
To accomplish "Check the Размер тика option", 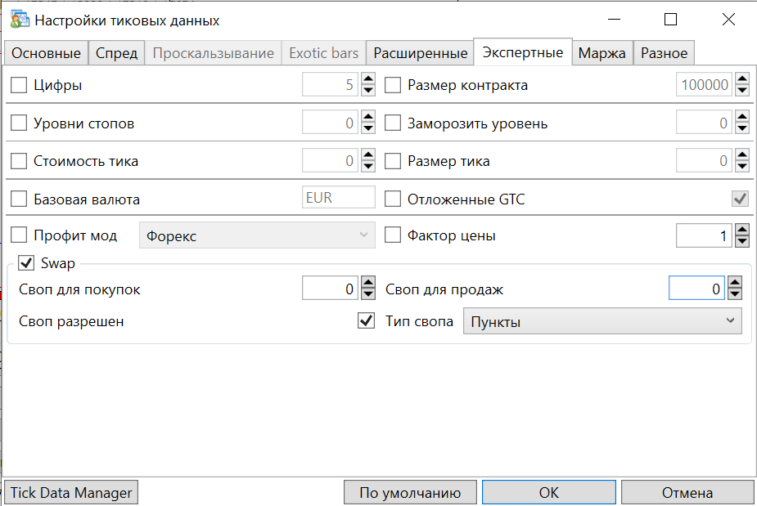I will point(393,160).
